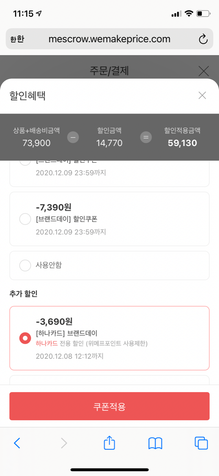Open the Safari share sheet
Screen dimensions: 219x476
(109, 443)
